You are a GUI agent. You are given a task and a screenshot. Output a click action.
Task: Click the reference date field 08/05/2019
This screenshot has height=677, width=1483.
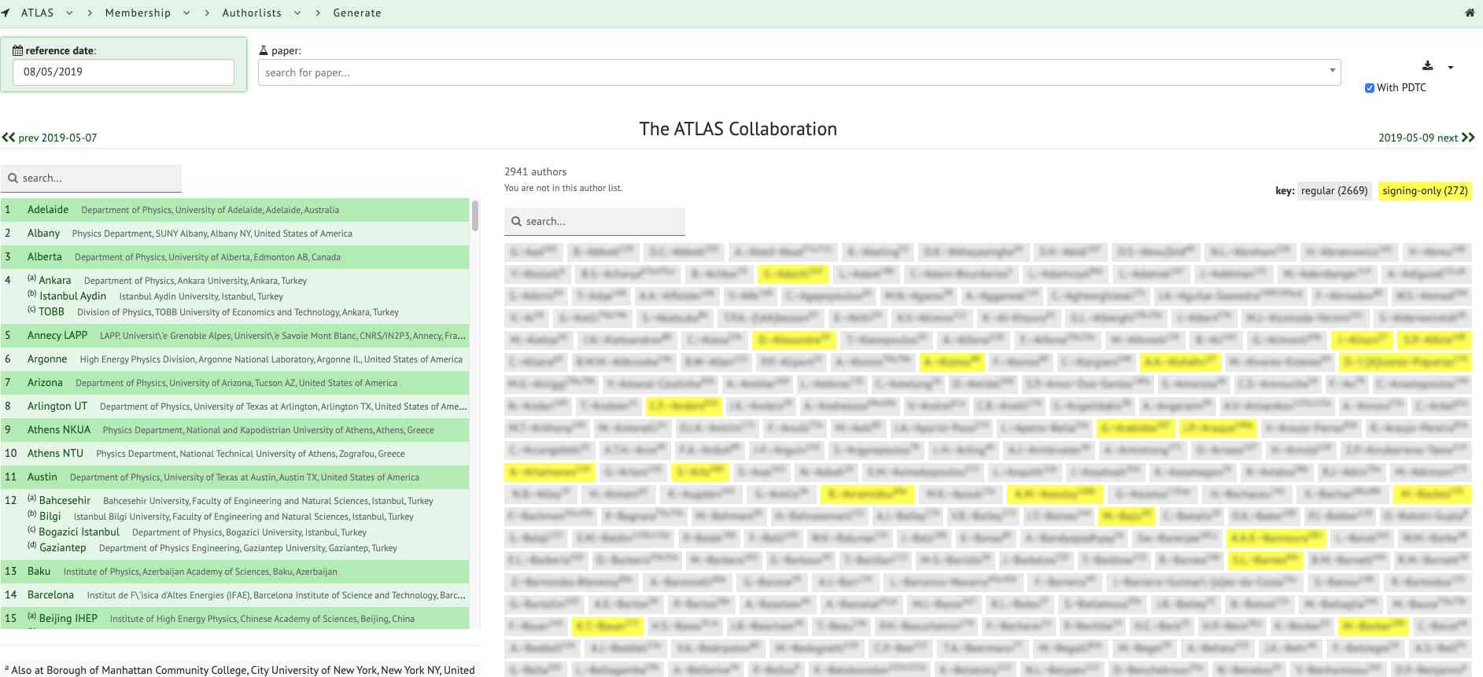click(x=124, y=72)
